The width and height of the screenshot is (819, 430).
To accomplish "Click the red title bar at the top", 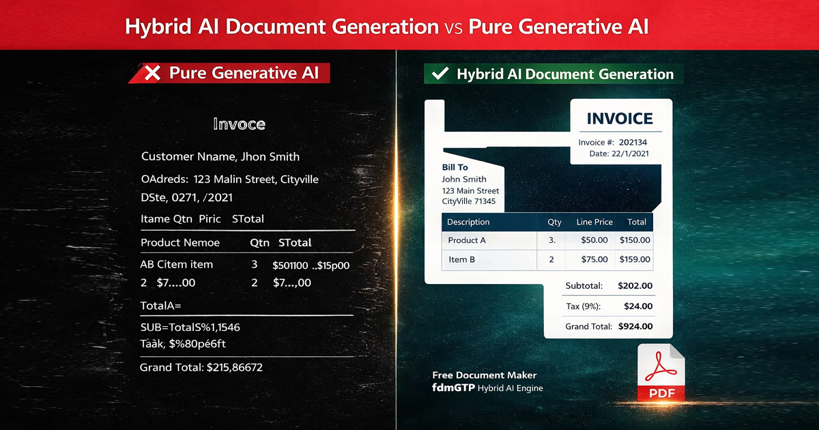I will 409,25.
